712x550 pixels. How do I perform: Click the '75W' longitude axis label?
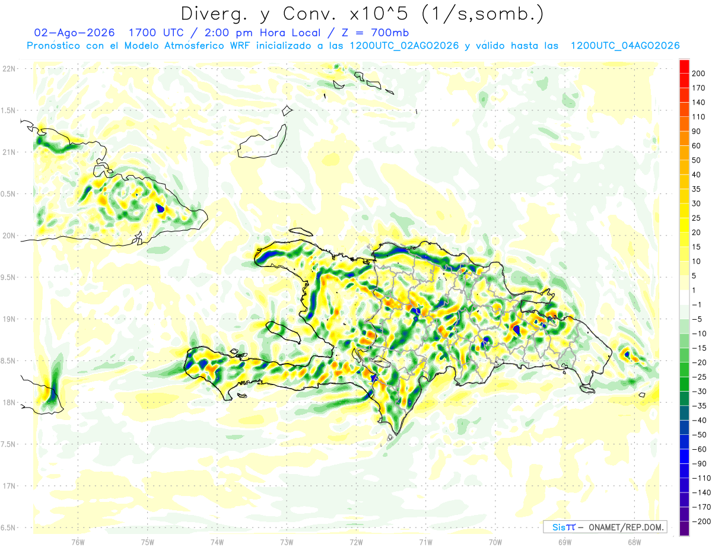point(147,542)
